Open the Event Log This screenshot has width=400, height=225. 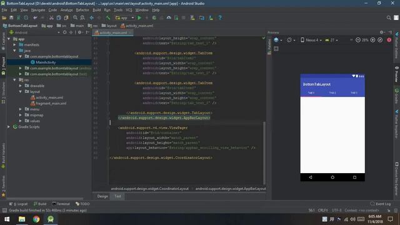click(x=381, y=204)
